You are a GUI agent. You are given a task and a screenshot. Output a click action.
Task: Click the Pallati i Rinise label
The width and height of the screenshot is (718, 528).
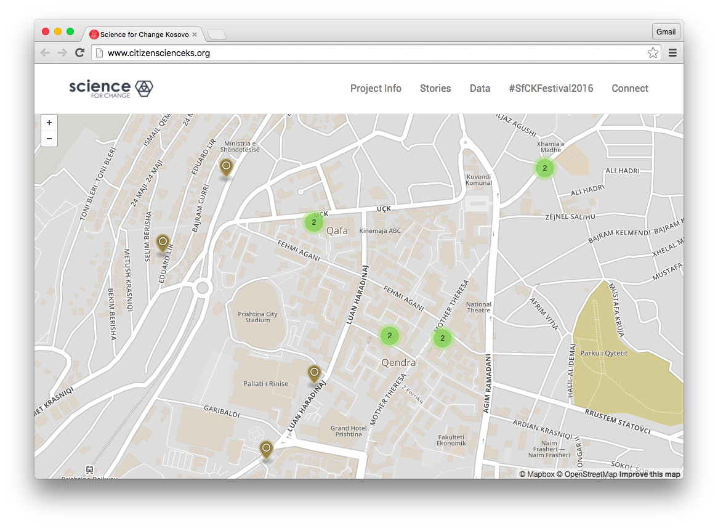click(265, 384)
